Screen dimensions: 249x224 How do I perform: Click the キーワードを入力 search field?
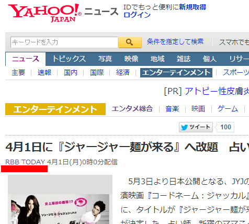[x=64, y=42]
